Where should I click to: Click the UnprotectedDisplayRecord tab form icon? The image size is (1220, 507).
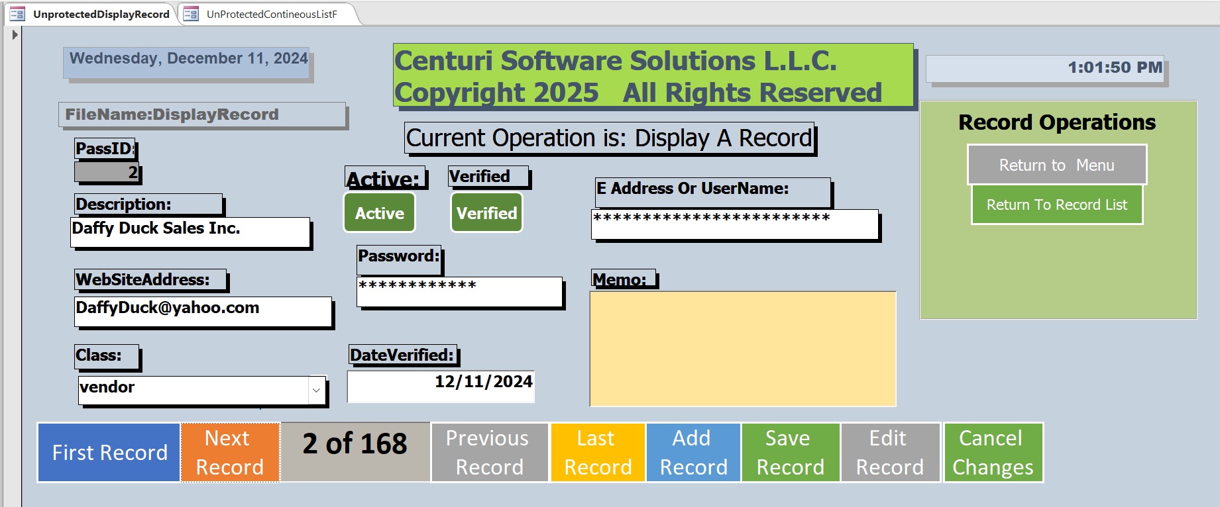tap(17, 14)
